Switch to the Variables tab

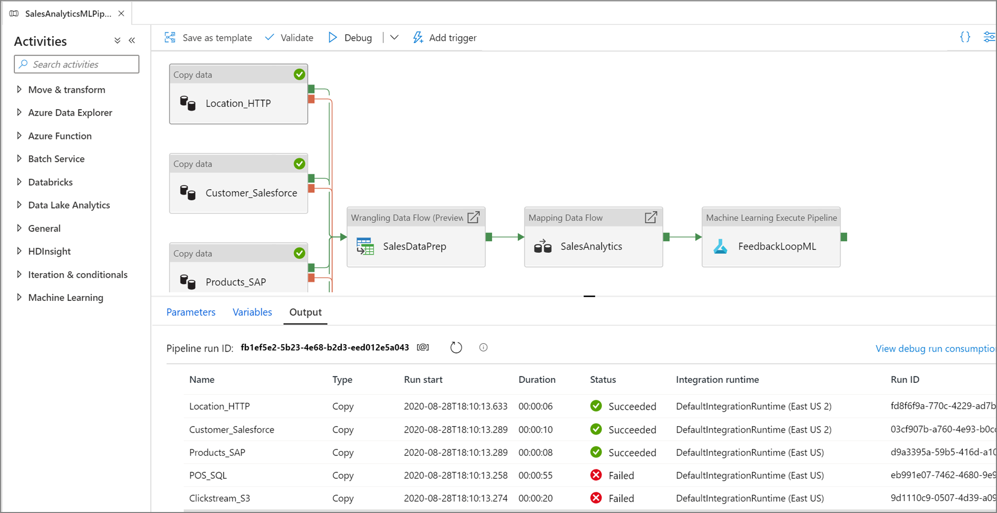coord(252,312)
